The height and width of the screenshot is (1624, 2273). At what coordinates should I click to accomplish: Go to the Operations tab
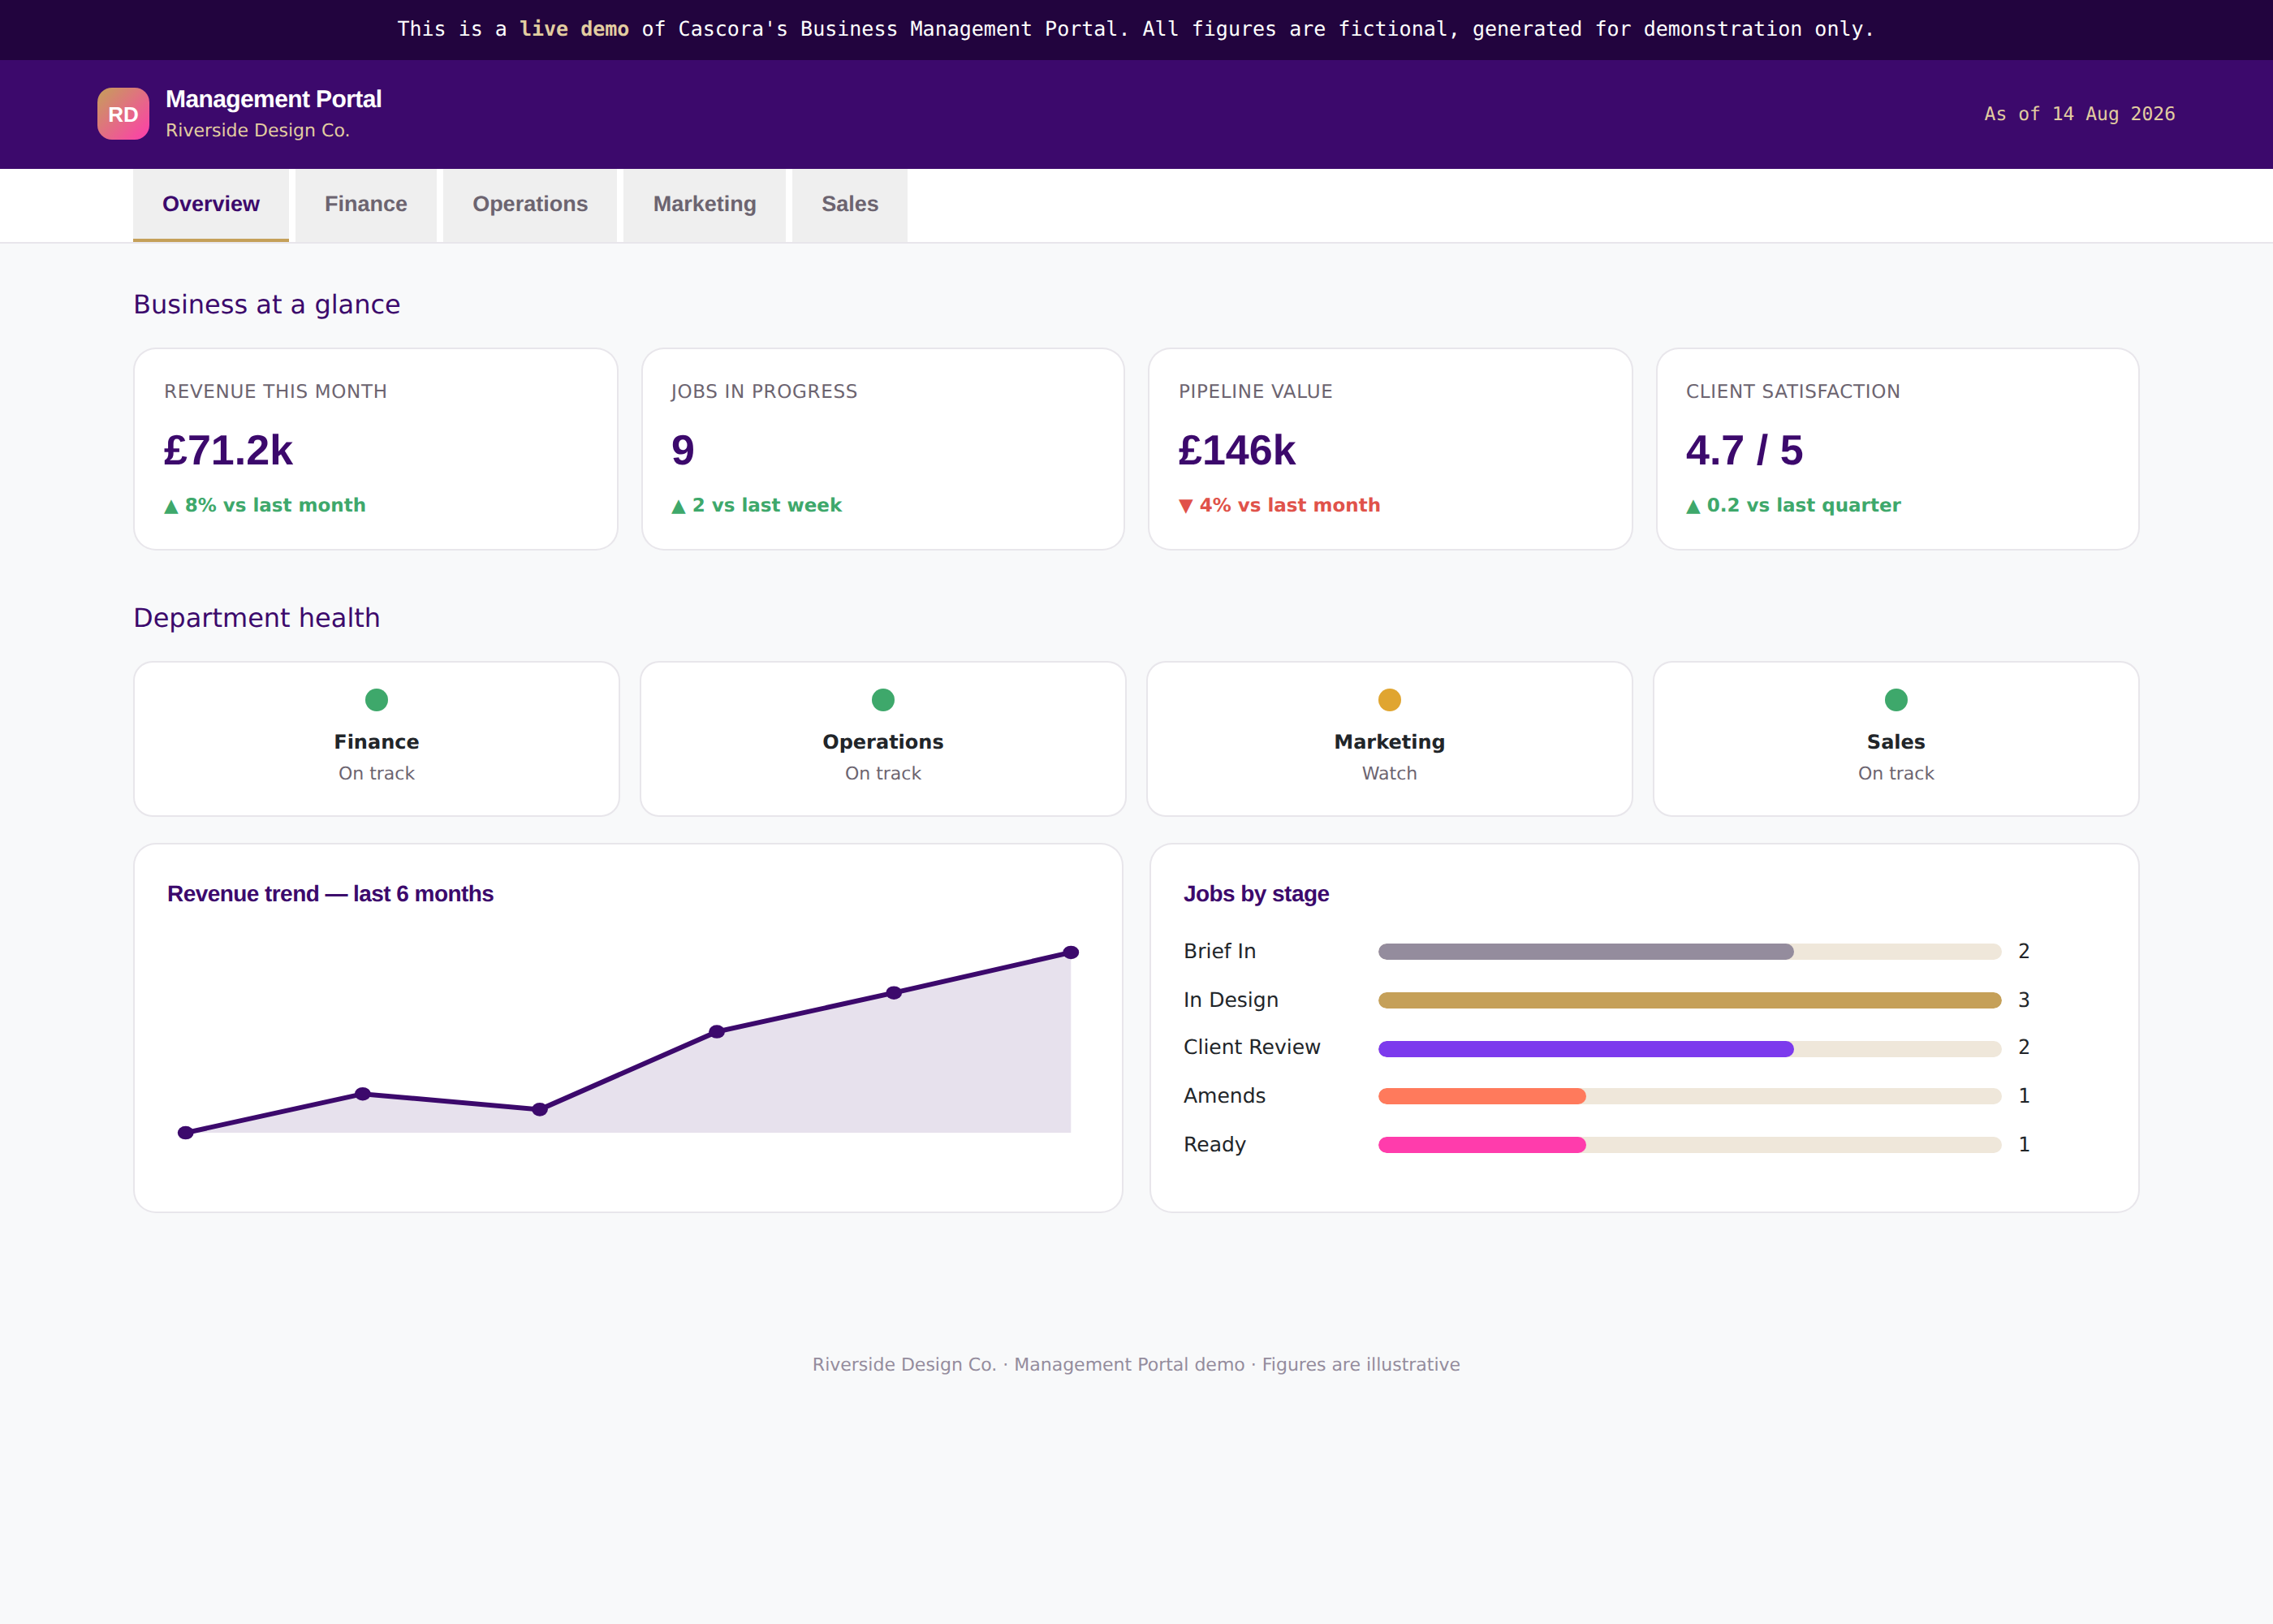tap(530, 205)
